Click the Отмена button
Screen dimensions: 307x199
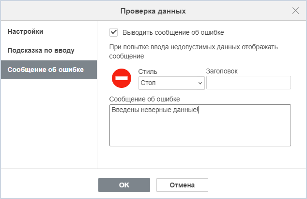click(182, 185)
